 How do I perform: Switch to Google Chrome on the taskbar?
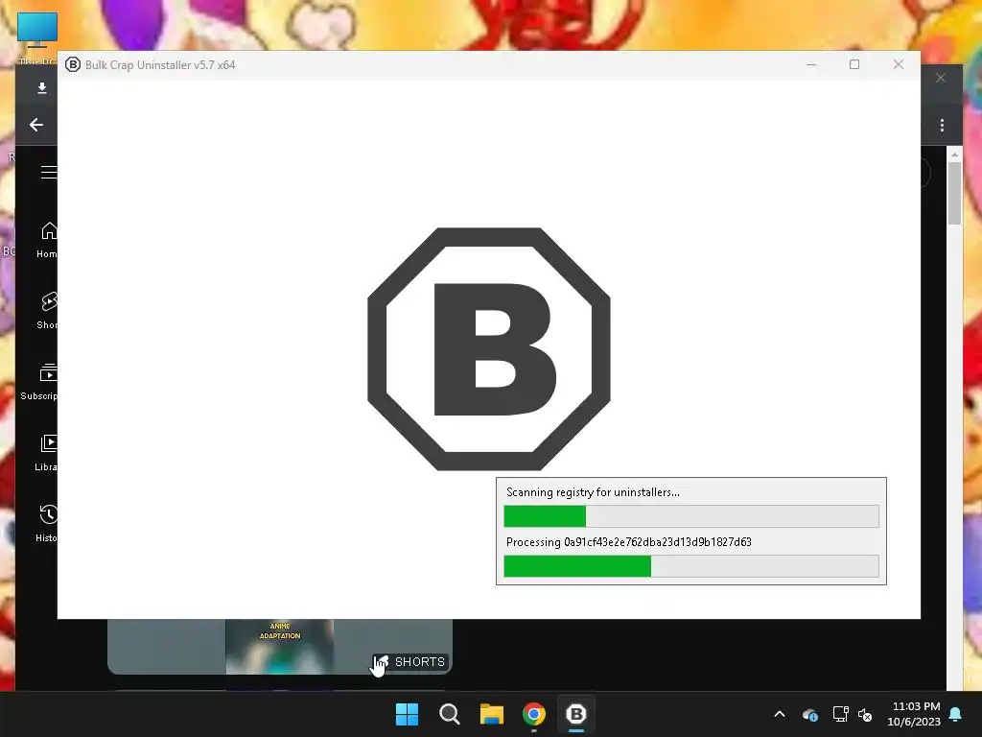tap(534, 714)
